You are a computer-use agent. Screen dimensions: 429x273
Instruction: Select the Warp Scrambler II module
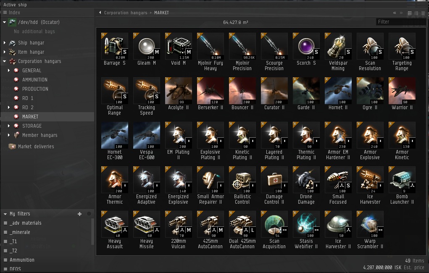pyautogui.click(x=370, y=230)
